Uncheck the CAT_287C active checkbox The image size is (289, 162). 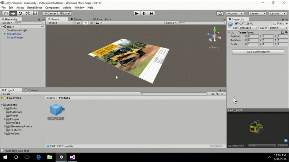point(236,24)
